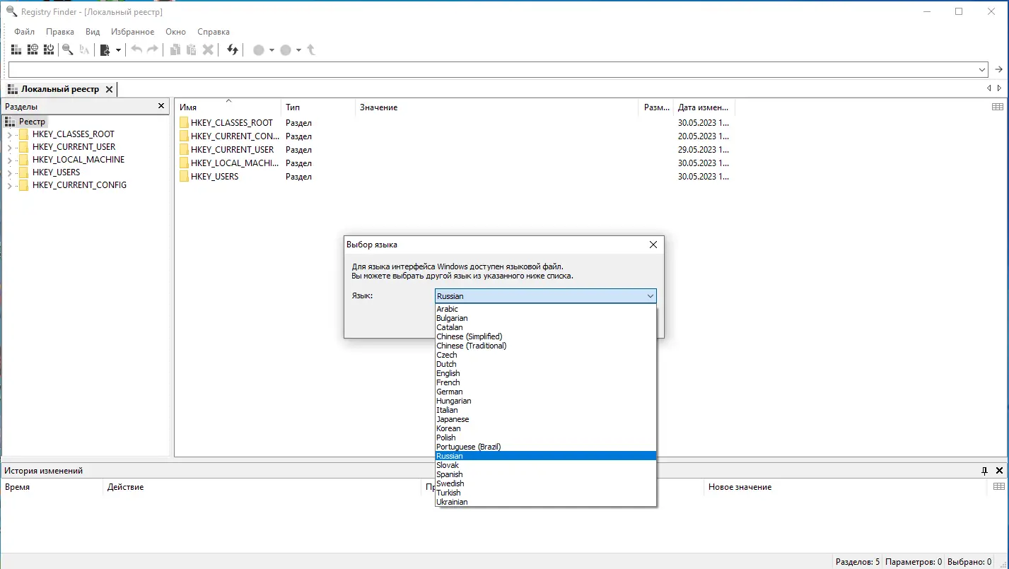Open the Справка menu

tap(213, 32)
